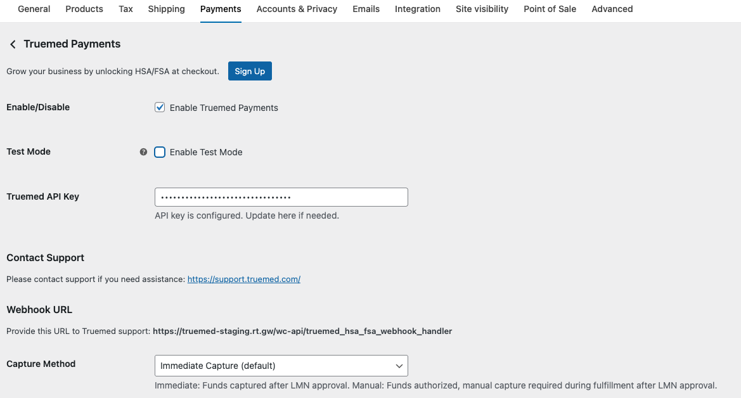Go to the Advanced settings tab
Viewport: 741px width, 398px height.
pos(612,9)
